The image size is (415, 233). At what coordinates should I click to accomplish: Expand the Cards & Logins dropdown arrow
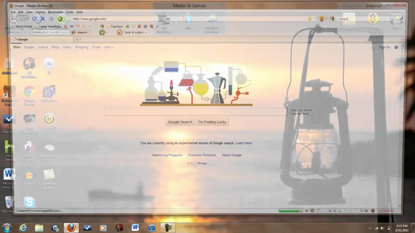coord(145,33)
